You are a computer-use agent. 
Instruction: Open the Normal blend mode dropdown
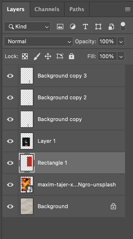click(39, 41)
